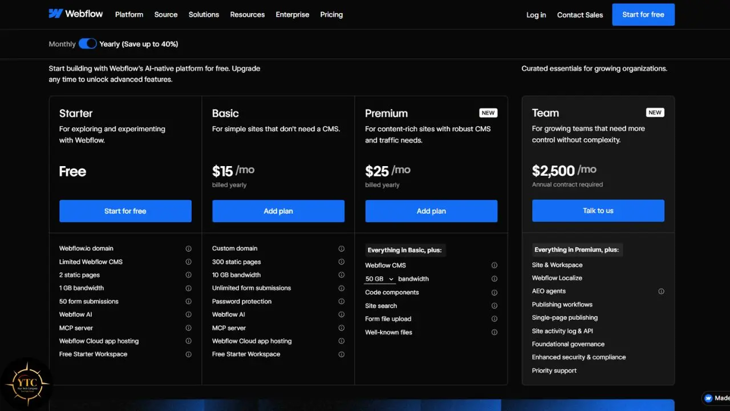Viewport: 730px width, 411px height.
Task: Click the Everything in Basic, plus: label
Action: 404,250
